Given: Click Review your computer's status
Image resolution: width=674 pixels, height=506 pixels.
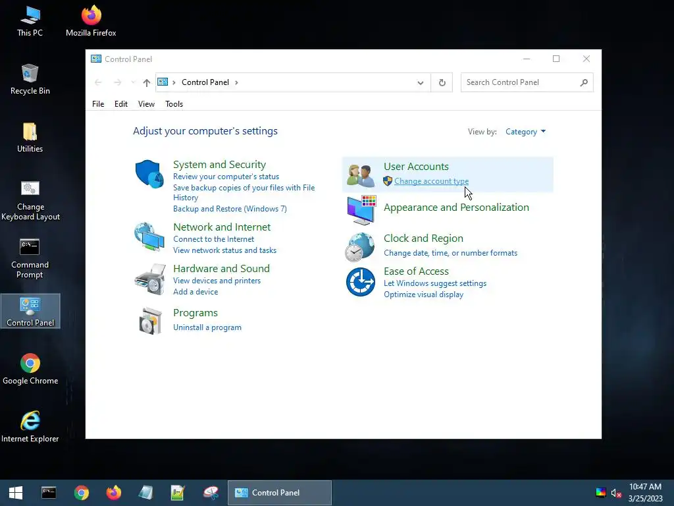Looking at the screenshot, I should [226, 177].
